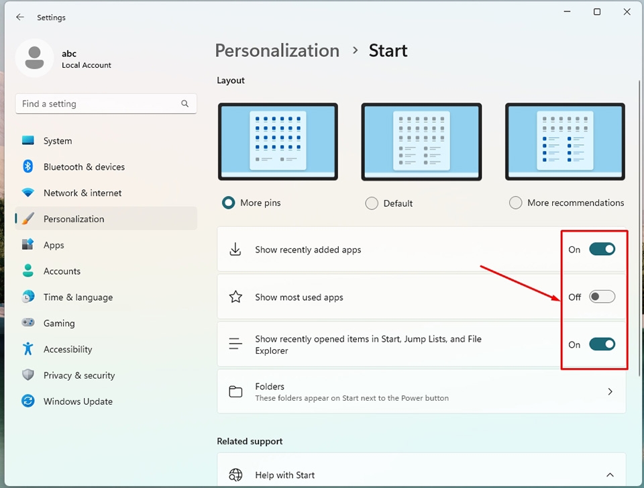
Task: Click the Privacy shield icon
Action: 28,375
